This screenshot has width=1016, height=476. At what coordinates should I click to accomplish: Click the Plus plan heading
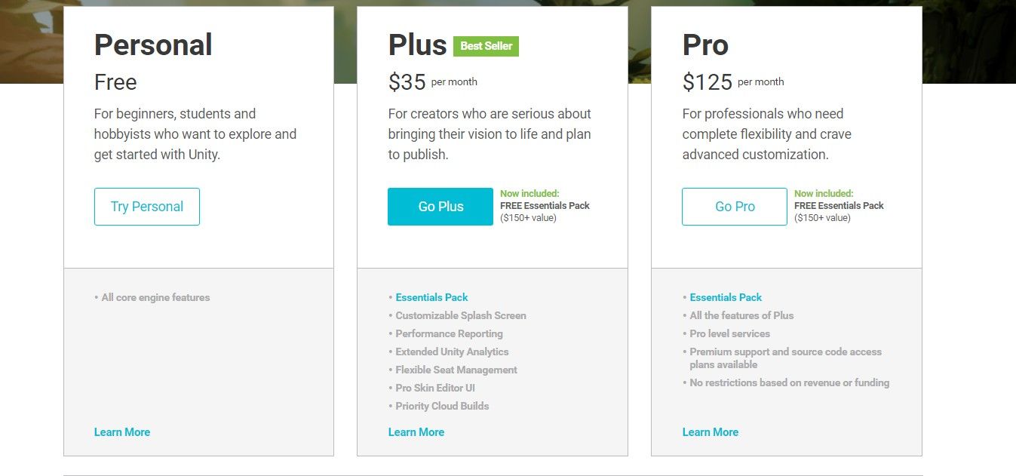click(x=418, y=45)
